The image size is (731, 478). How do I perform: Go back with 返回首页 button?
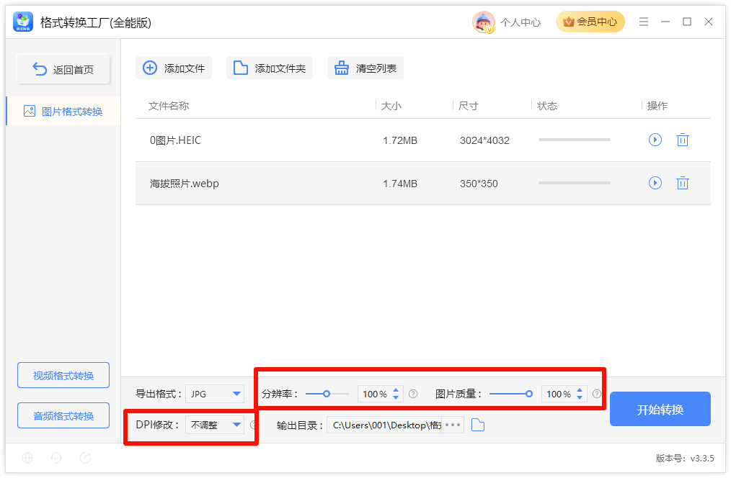(63, 69)
